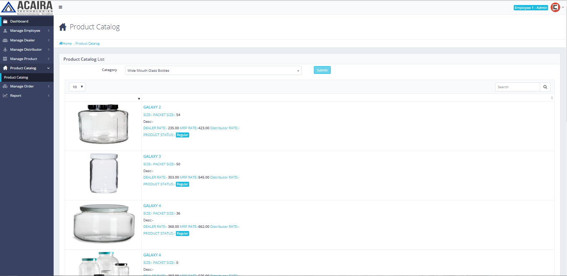The image size is (567, 276).
Task: Click the Report chart icon in sidebar
Action: tap(5, 96)
